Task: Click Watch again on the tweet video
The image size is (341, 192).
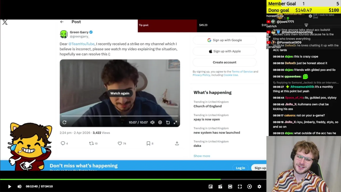Action: tap(120, 93)
